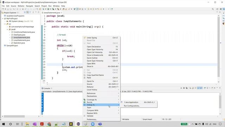The height and width of the screenshot is (127, 225).
Task: Click the Terminate icon in Console toolbar
Action: (x=181, y=88)
